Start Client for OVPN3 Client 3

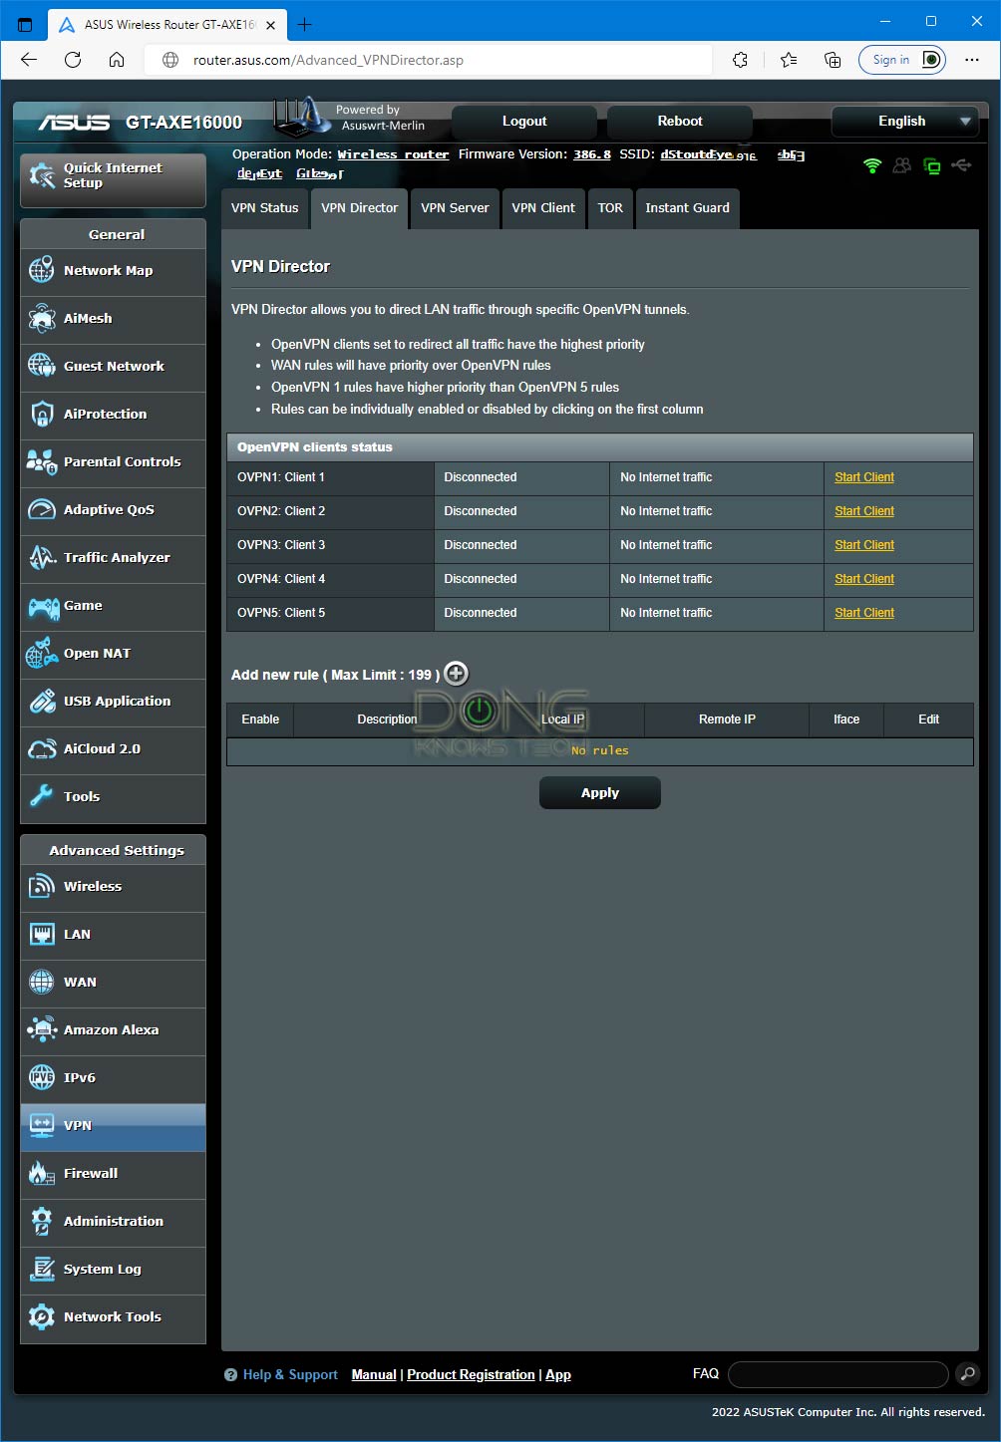click(x=864, y=545)
